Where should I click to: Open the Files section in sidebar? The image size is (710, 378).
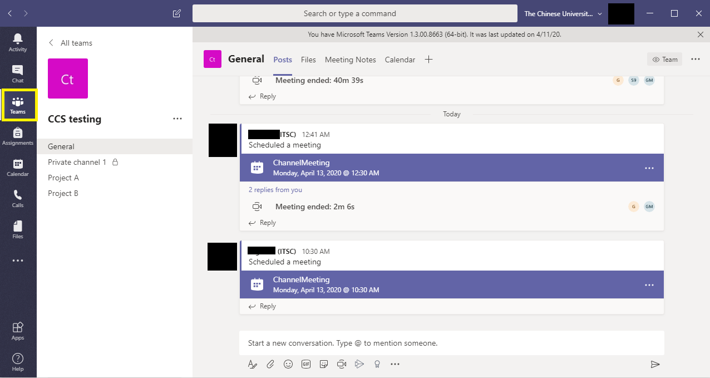pos(18,229)
